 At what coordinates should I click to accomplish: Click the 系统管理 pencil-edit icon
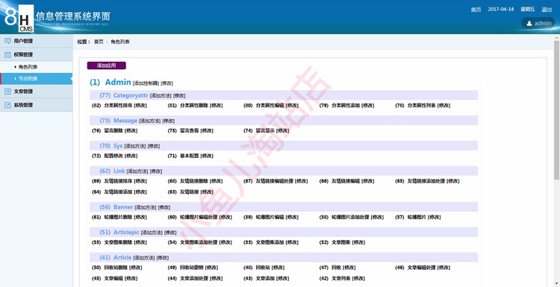pos(7,105)
